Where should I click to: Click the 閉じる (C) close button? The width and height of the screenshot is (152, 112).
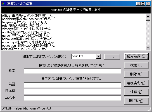(136, 101)
